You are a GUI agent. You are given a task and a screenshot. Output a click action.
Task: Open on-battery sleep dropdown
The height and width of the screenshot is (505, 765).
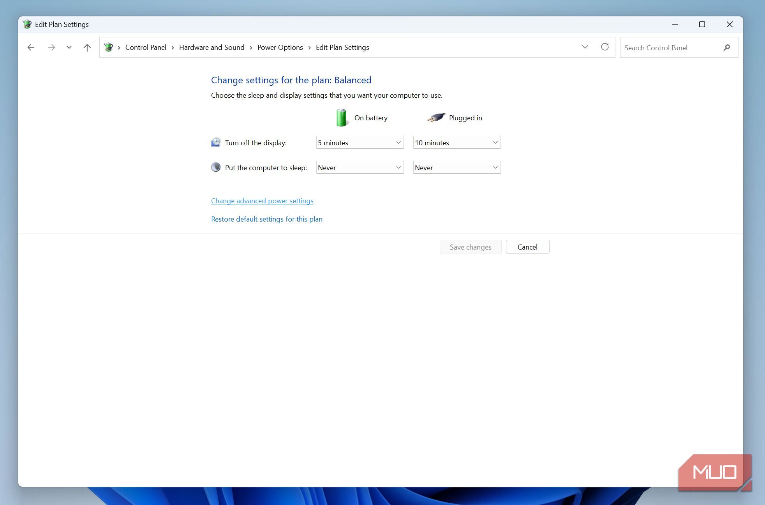(x=360, y=167)
